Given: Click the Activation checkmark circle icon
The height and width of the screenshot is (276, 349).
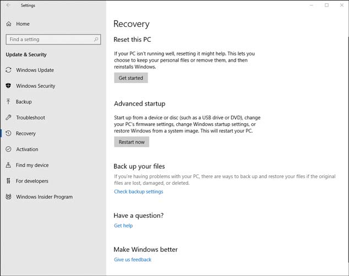Looking at the screenshot, I should click(x=8, y=149).
